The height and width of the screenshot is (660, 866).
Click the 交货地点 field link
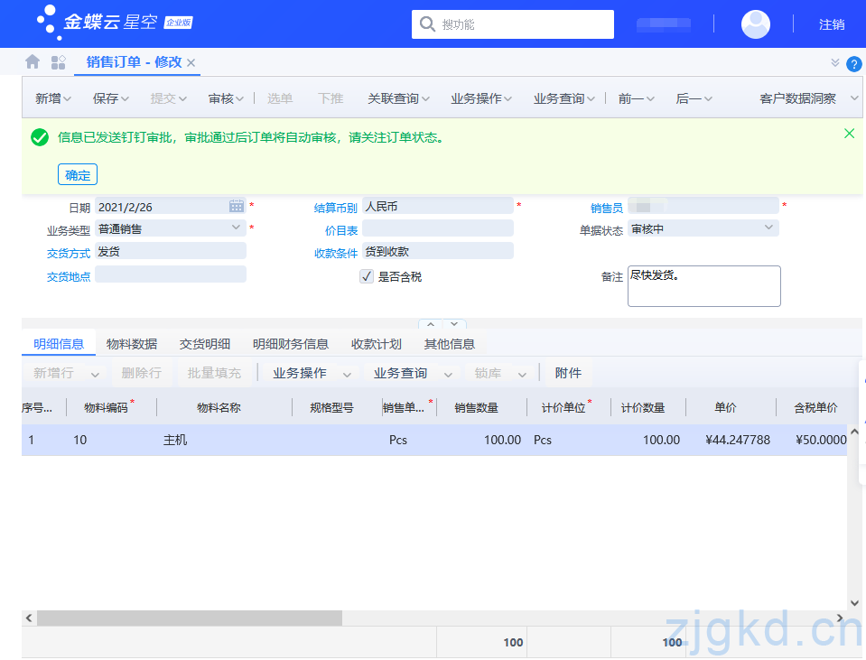pos(69,276)
